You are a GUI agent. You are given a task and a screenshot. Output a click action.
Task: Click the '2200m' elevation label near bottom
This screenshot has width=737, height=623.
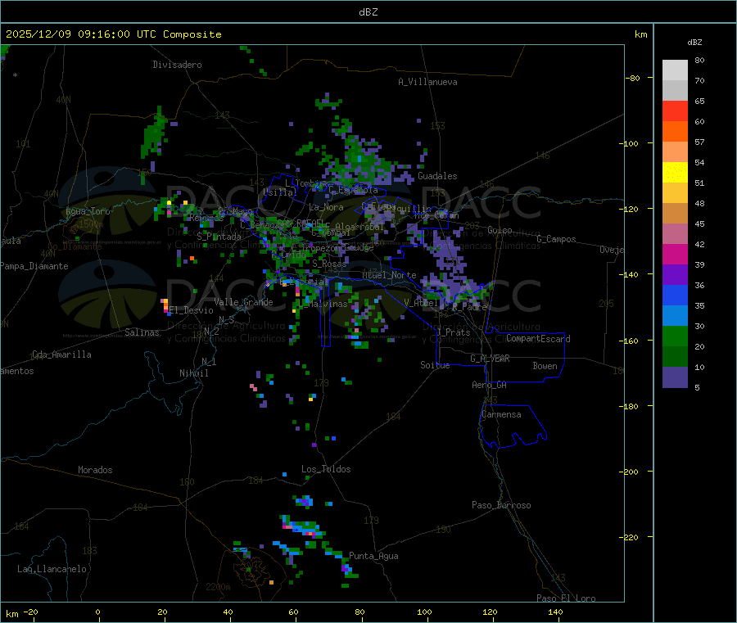pyautogui.click(x=218, y=587)
